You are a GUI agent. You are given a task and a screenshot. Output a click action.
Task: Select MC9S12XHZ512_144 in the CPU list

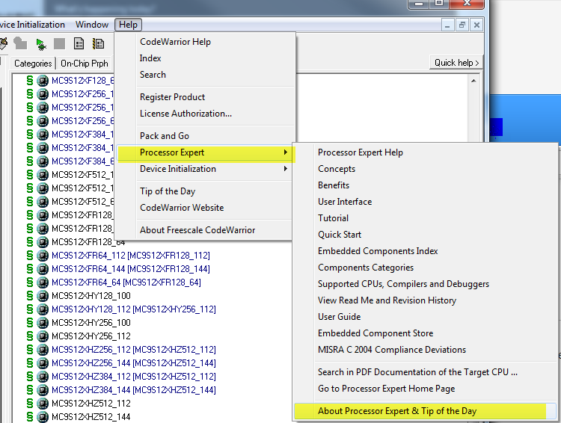pyautogui.click(x=91, y=417)
